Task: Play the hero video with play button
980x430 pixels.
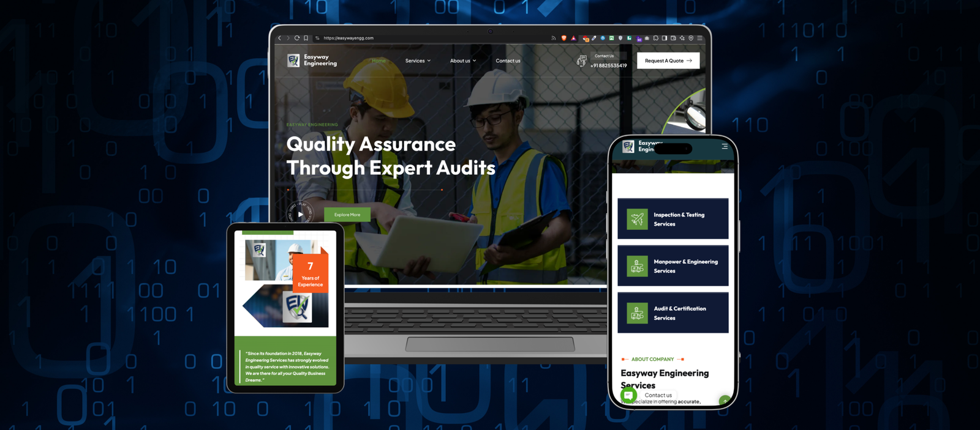Action: 300,214
